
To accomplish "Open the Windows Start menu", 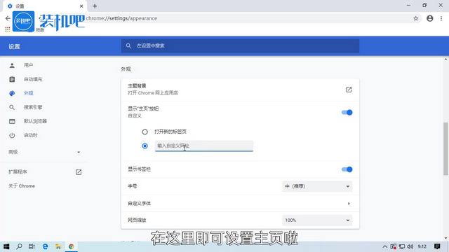I will (x=6, y=246).
